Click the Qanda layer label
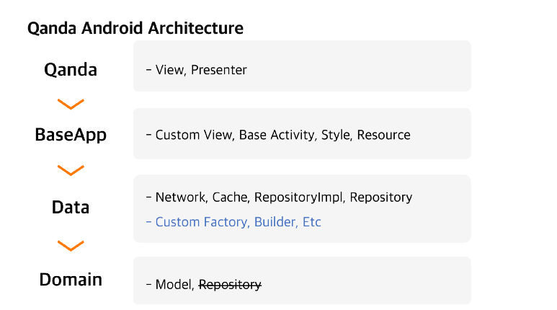The image size is (557, 310). (71, 70)
